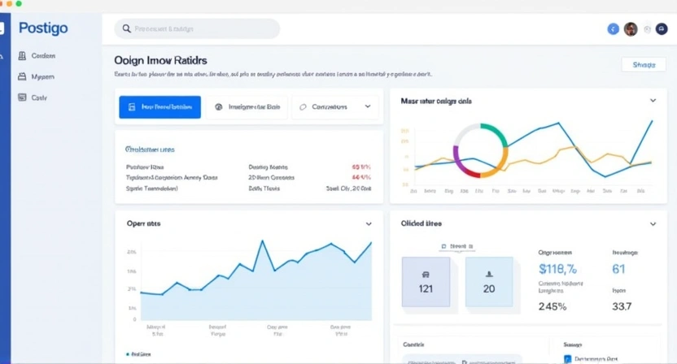Collapse the line chart card with its chevron

(653, 101)
